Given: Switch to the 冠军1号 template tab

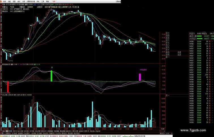Looking at the screenshot, I should click(87, 131).
